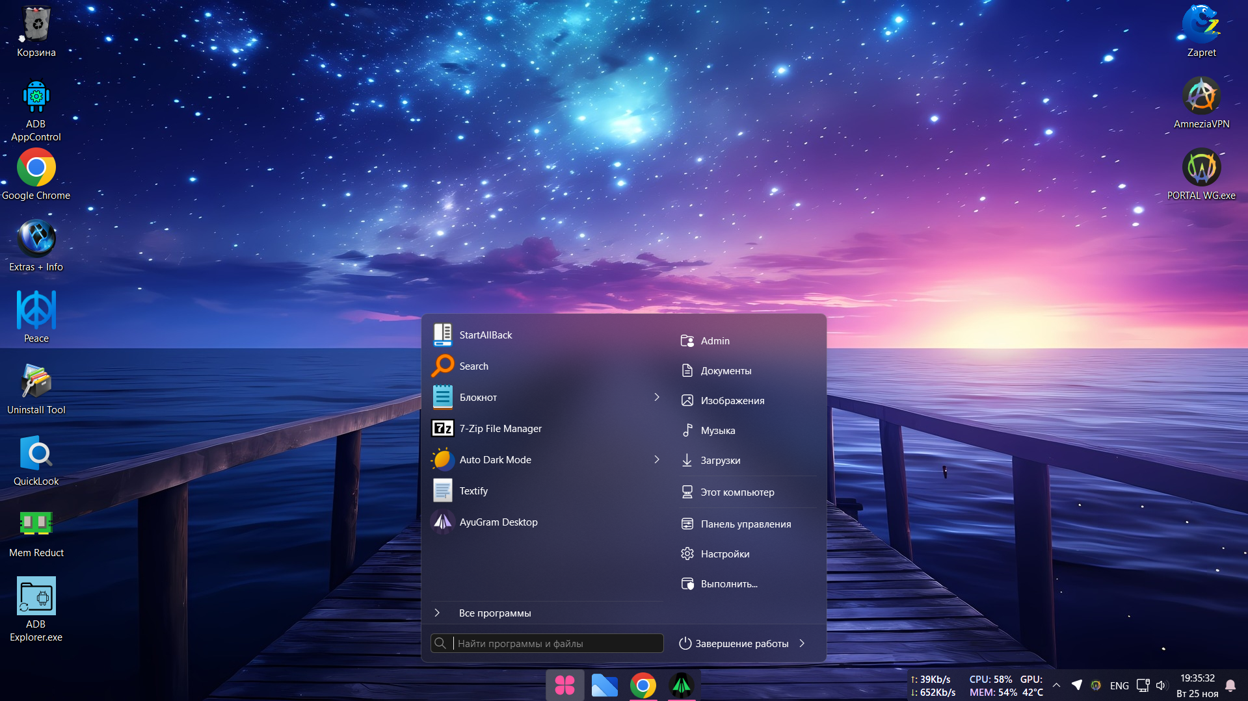Viewport: 1248px width, 701px height.
Task: Expand Auto Dark Mode submenu arrow
Action: pyautogui.click(x=657, y=459)
